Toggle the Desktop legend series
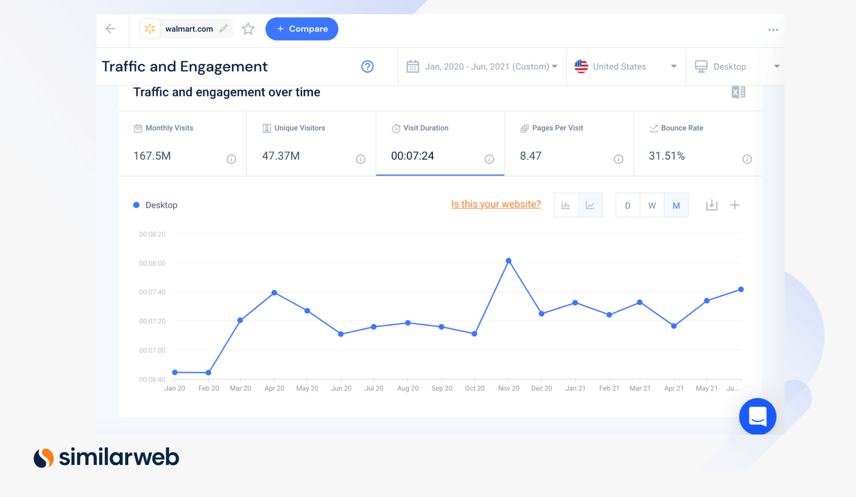The height and width of the screenshot is (497, 856). [x=155, y=205]
